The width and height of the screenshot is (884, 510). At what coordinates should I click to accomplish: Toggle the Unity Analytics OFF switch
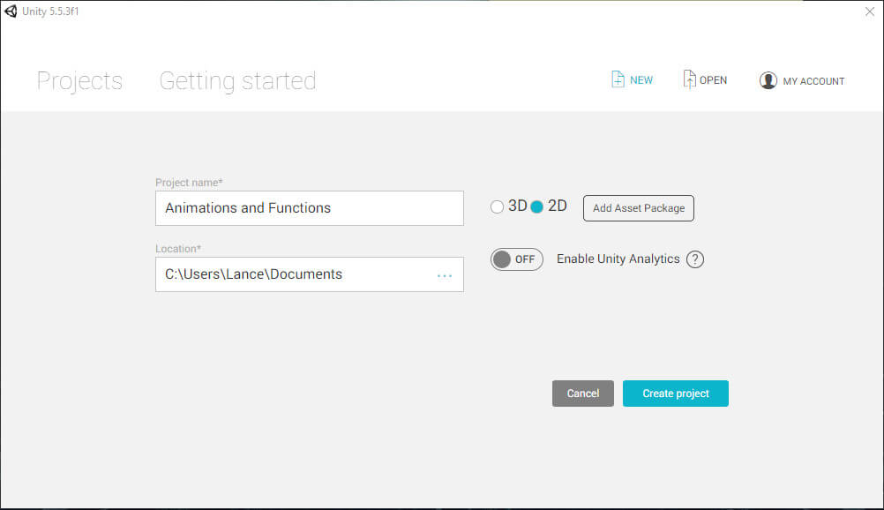pyautogui.click(x=516, y=259)
